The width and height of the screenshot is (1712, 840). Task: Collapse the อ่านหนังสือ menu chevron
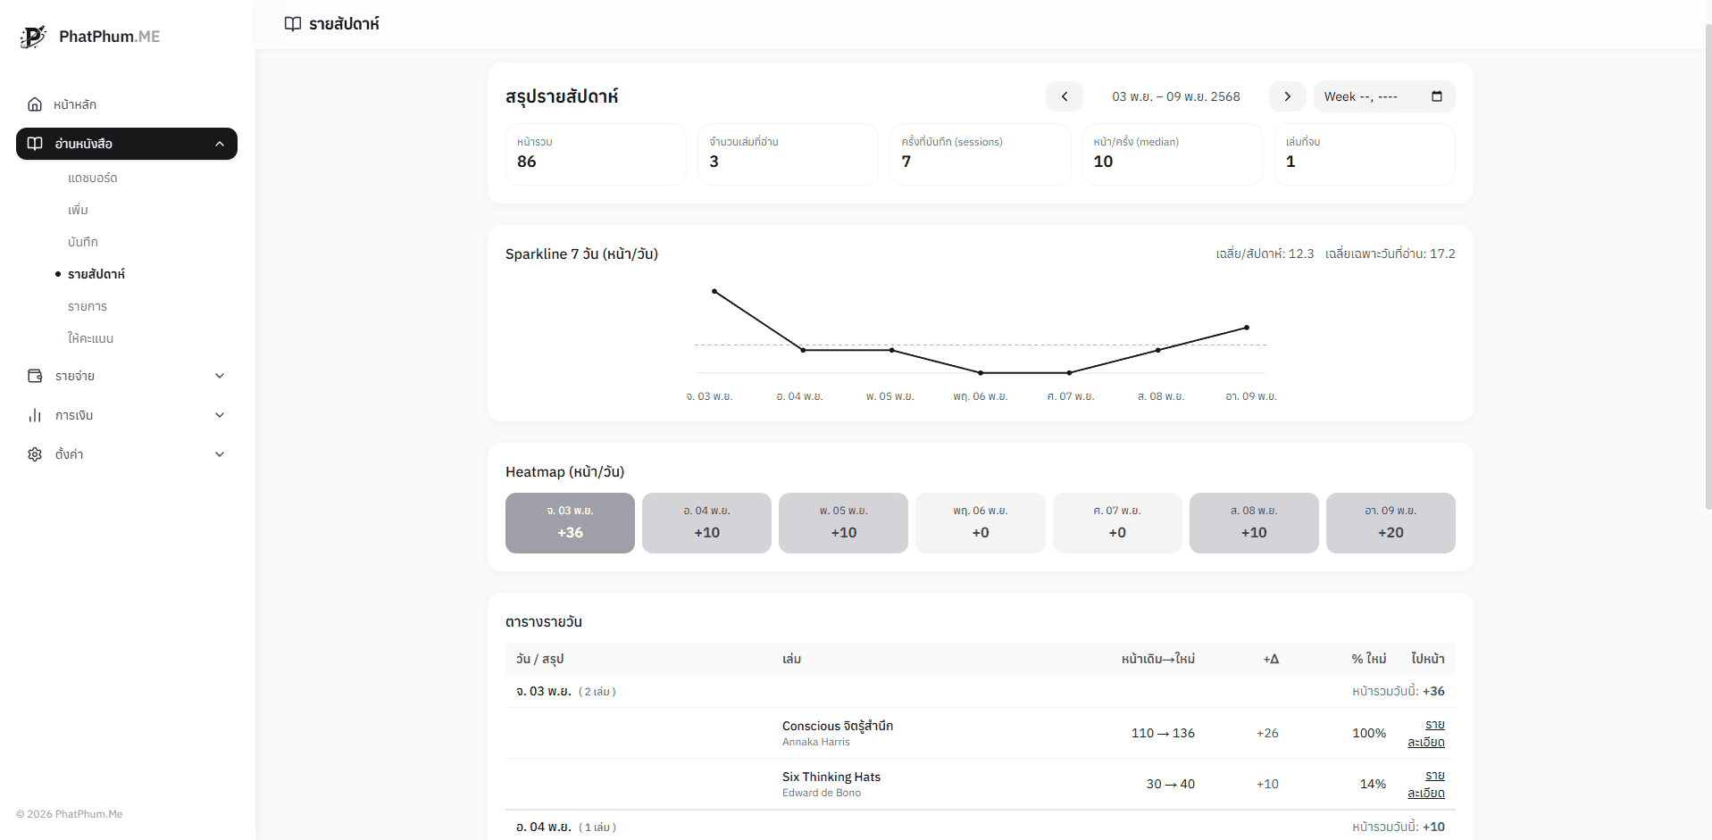pos(220,144)
